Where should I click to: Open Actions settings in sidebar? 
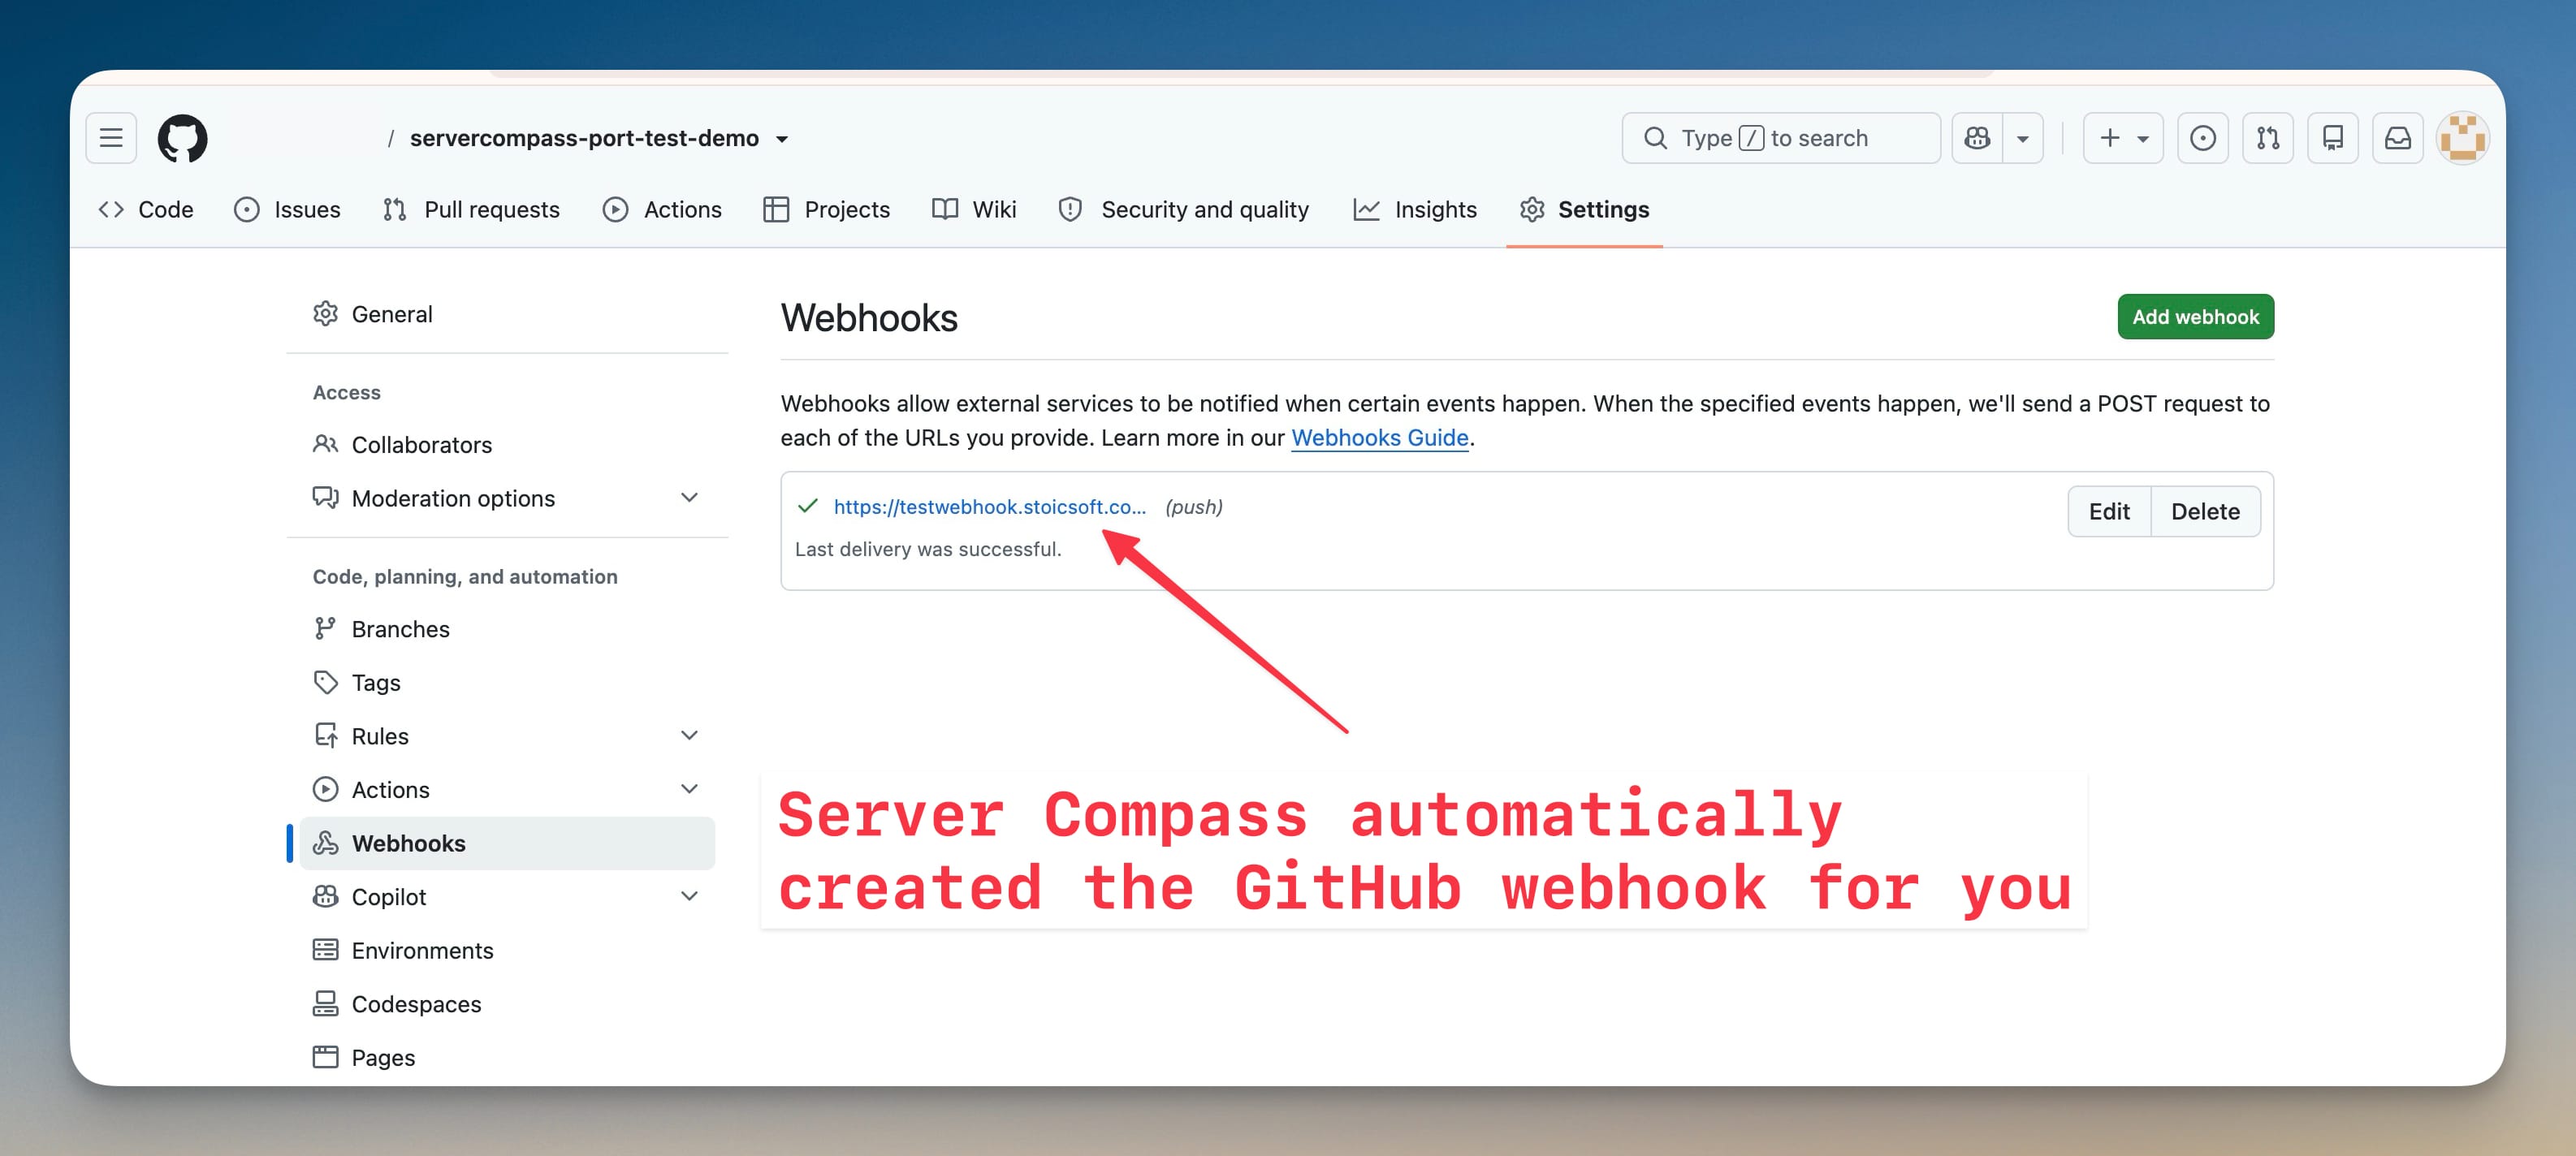pos(507,790)
